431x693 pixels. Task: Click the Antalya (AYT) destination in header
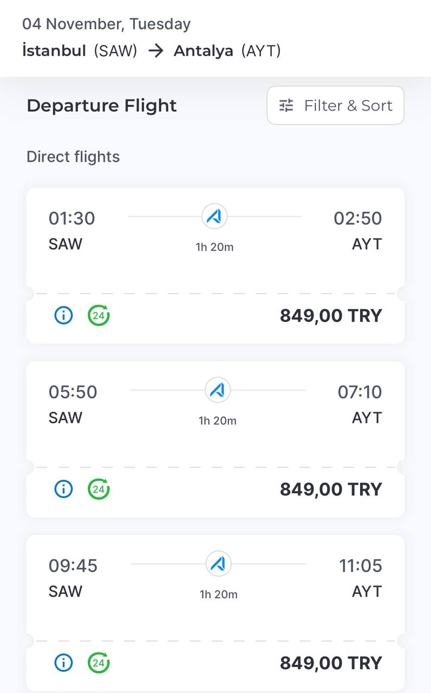tap(227, 51)
